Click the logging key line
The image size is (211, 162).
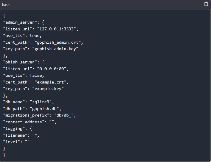tap(17, 129)
